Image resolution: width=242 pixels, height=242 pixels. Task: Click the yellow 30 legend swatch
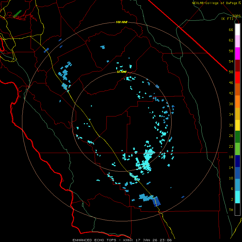point(237,125)
